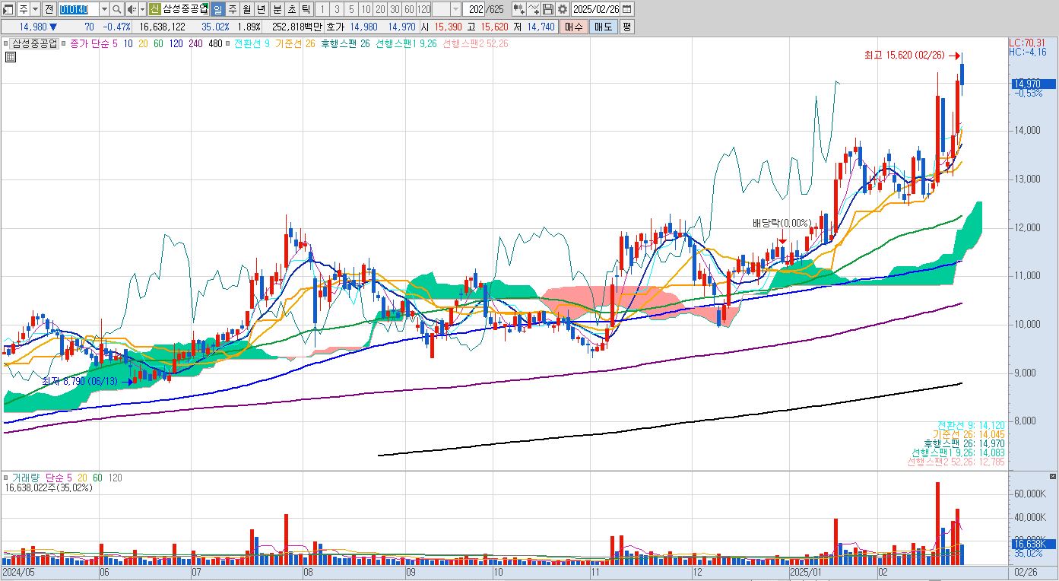
Task: Click the 매도 sell button
Action: click(x=603, y=27)
